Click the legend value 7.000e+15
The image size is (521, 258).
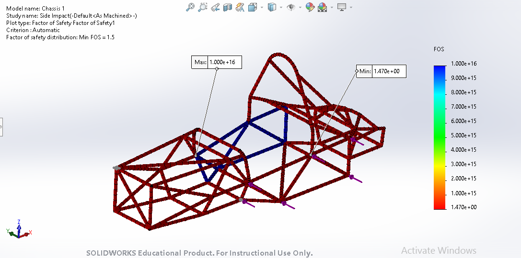tap(463, 106)
